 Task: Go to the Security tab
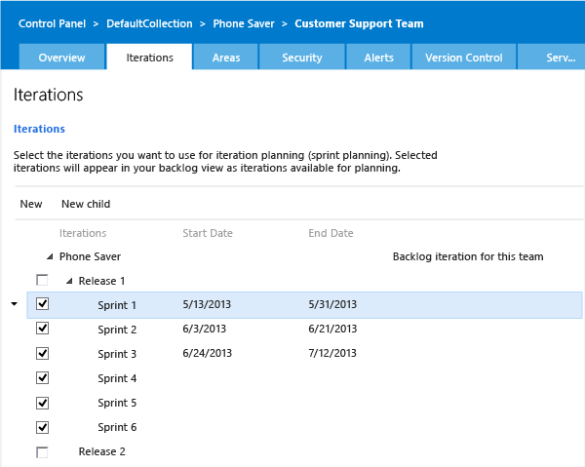[x=301, y=58]
